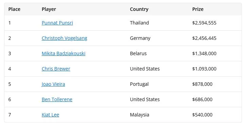The width and height of the screenshot is (246, 127).
Task: Follow the Chris Brewer link
Action: 56,69
